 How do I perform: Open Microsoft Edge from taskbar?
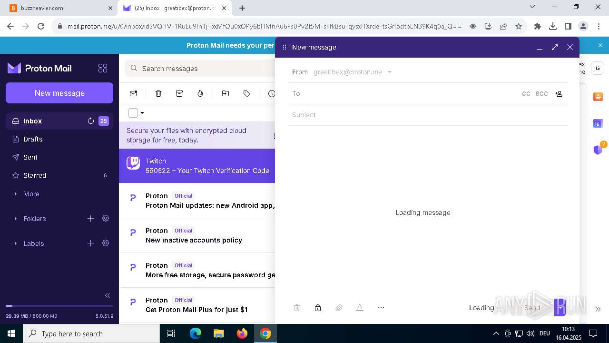196,333
